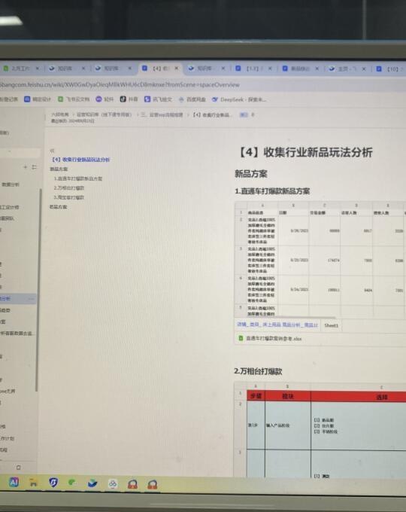Switch to the browser tab titled 【10】
This screenshot has width=406, height=512.
389,69
